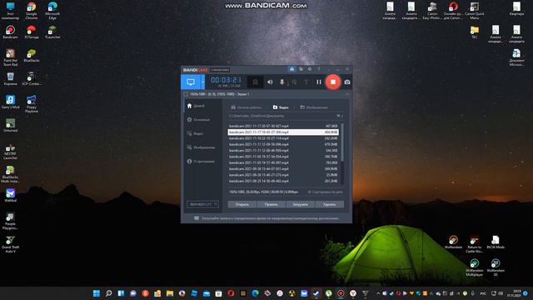Viewport: 533px width, 300px height.
Task: Click the Править button
Action: (271, 204)
